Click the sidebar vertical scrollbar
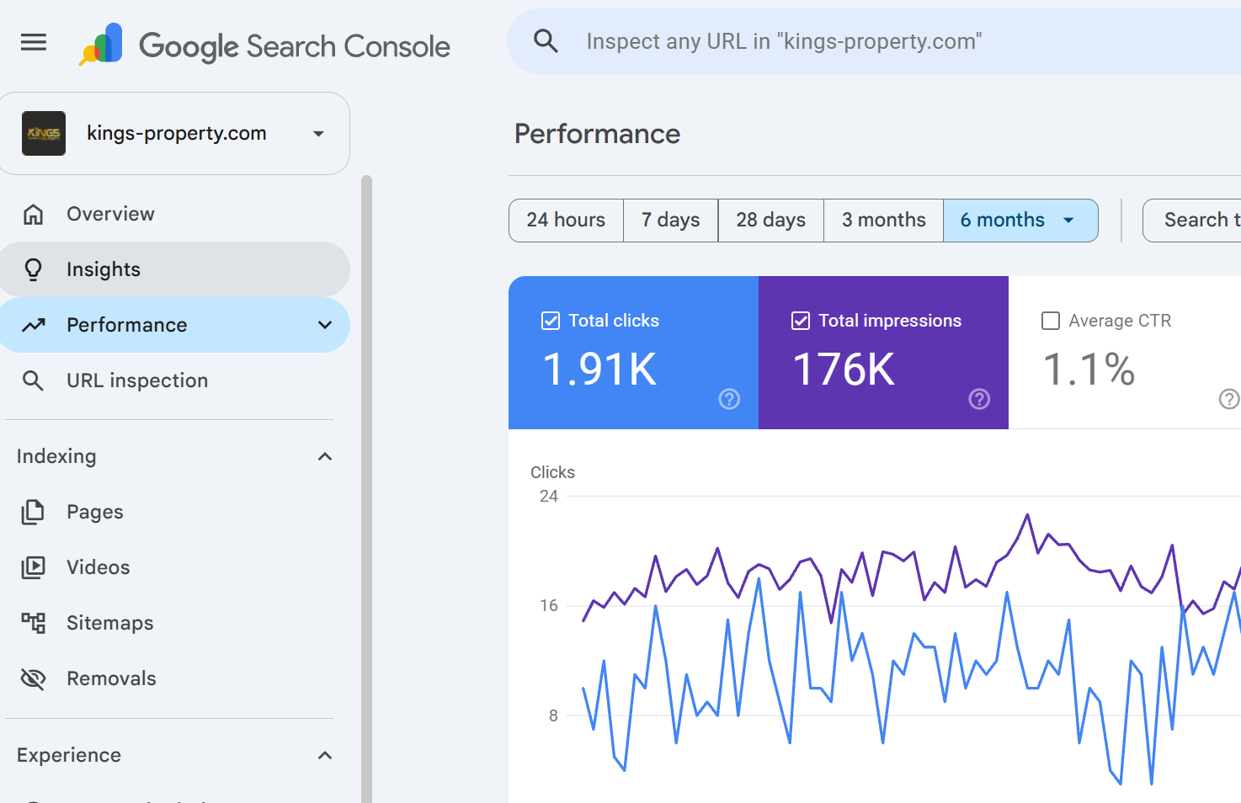Viewport: 1241px width, 803px height. 366,488
